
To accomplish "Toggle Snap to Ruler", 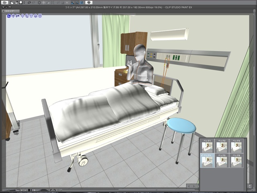I will pos(73,3).
